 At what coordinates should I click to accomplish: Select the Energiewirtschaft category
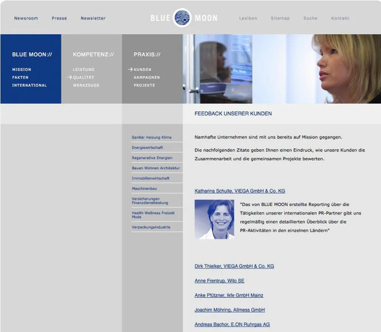pos(147,148)
